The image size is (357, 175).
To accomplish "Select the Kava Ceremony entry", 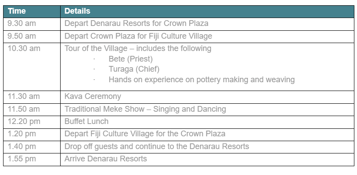I will click(93, 96).
